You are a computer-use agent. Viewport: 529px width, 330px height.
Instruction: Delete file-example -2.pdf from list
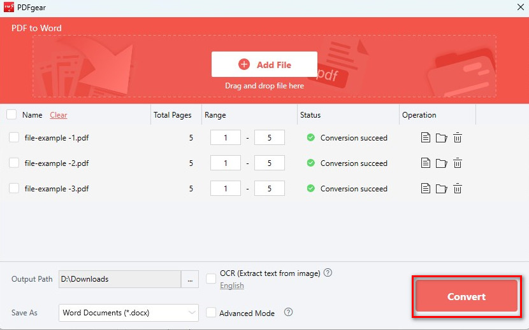457,163
